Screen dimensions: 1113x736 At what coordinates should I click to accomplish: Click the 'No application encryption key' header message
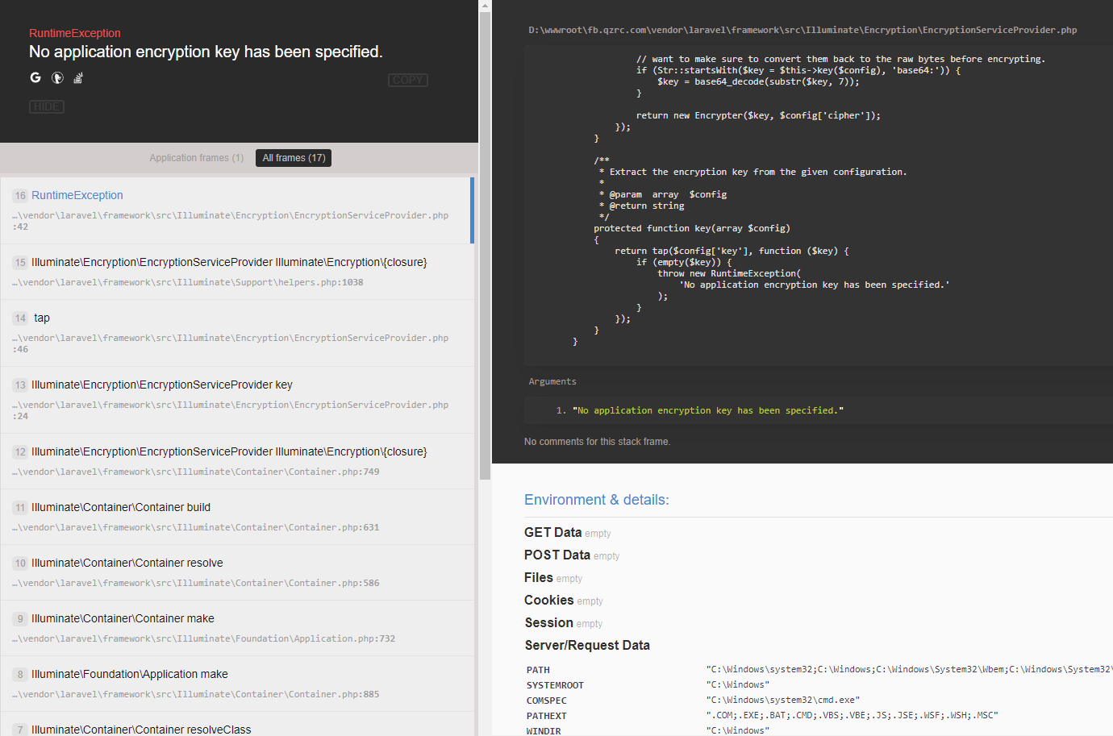(x=206, y=52)
